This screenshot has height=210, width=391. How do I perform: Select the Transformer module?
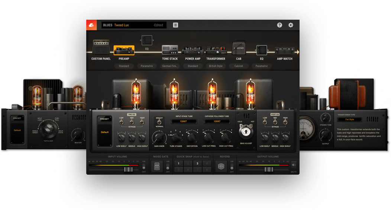(x=216, y=51)
